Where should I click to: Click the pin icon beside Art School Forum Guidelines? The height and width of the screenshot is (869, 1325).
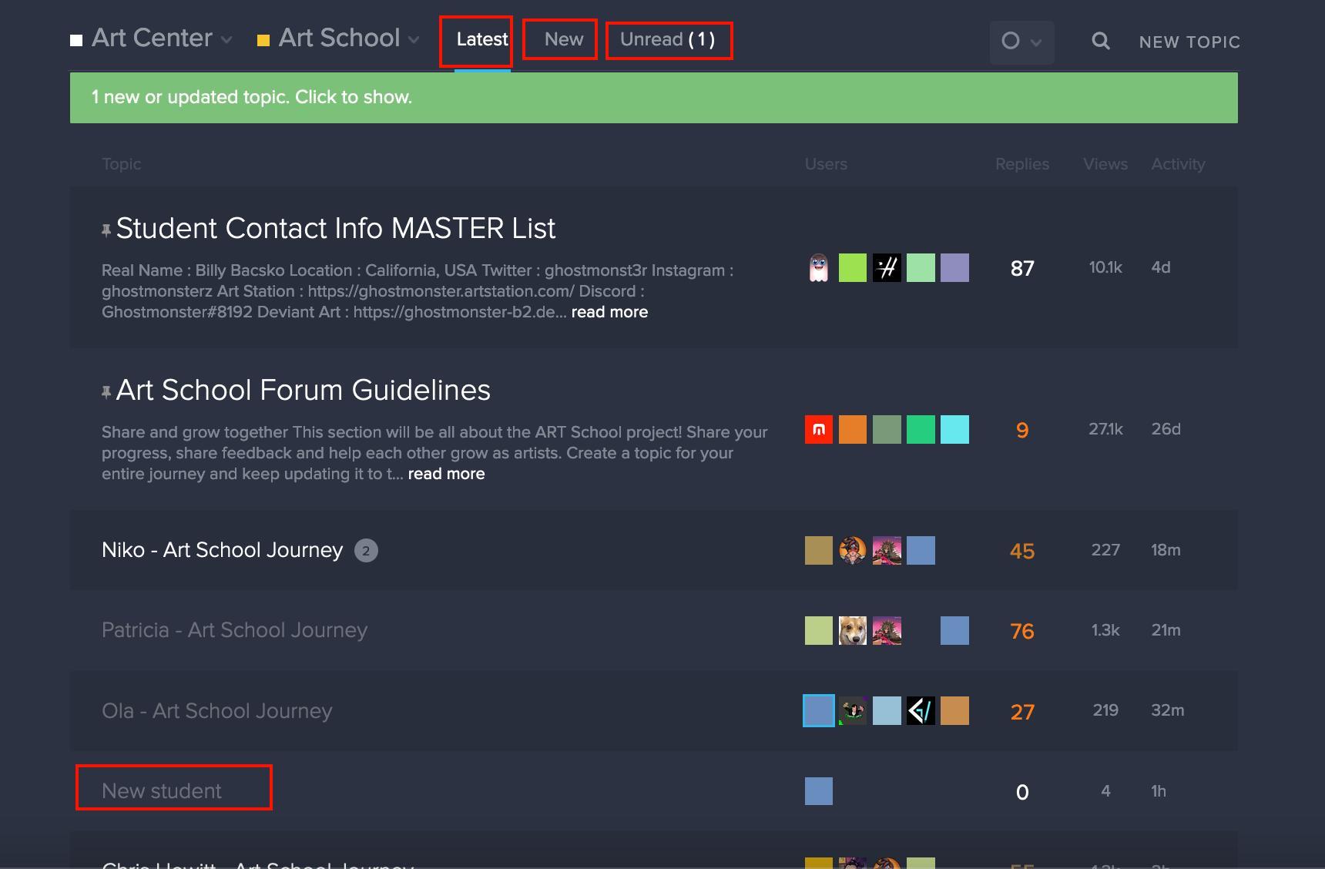point(106,392)
